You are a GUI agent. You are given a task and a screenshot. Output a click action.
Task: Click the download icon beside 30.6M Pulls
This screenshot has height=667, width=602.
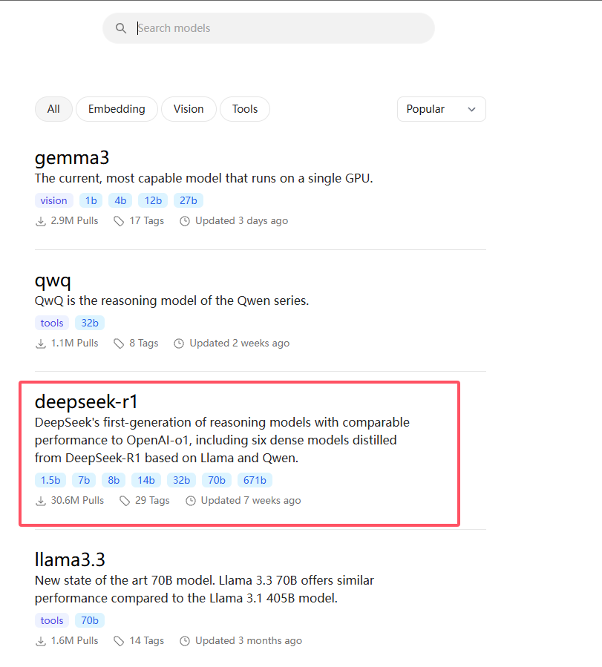pyautogui.click(x=40, y=501)
